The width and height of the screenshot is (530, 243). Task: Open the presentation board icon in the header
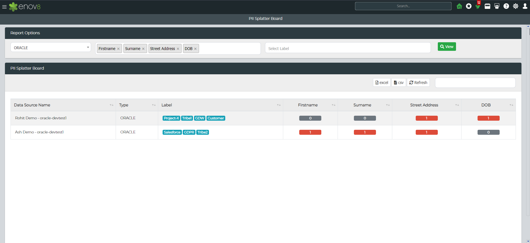click(497, 6)
